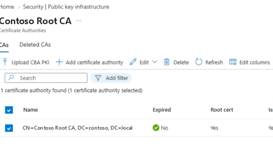Click the trash can Delete icon
Screen dimensions: 273x162
click(167, 62)
